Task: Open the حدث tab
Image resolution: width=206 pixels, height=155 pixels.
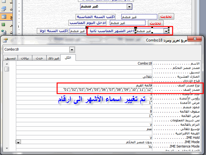Action: point(39,58)
